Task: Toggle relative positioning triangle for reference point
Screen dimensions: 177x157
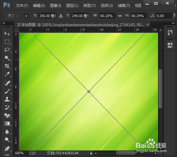Action: point(61,16)
